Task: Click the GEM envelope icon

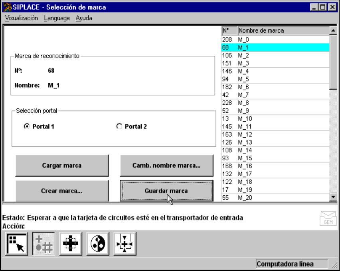Action: pos(328,218)
